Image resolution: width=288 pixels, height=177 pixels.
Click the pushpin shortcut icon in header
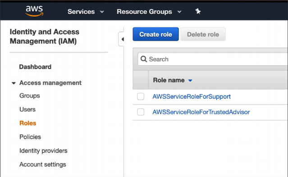(x=198, y=11)
